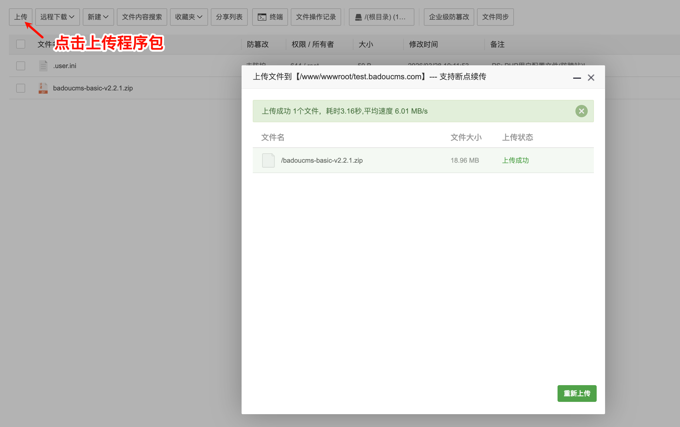Open the 新建 dropdown menu
This screenshot has height=427, width=680.
pyautogui.click(x=98, y=17)
